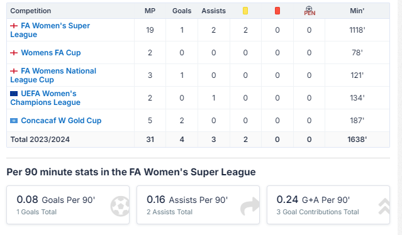
Task: Click the Assists column header
Action: 213,11
